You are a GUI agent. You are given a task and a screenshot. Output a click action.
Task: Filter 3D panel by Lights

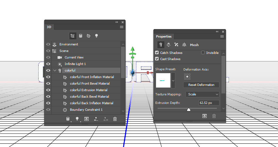coord(96,36)
